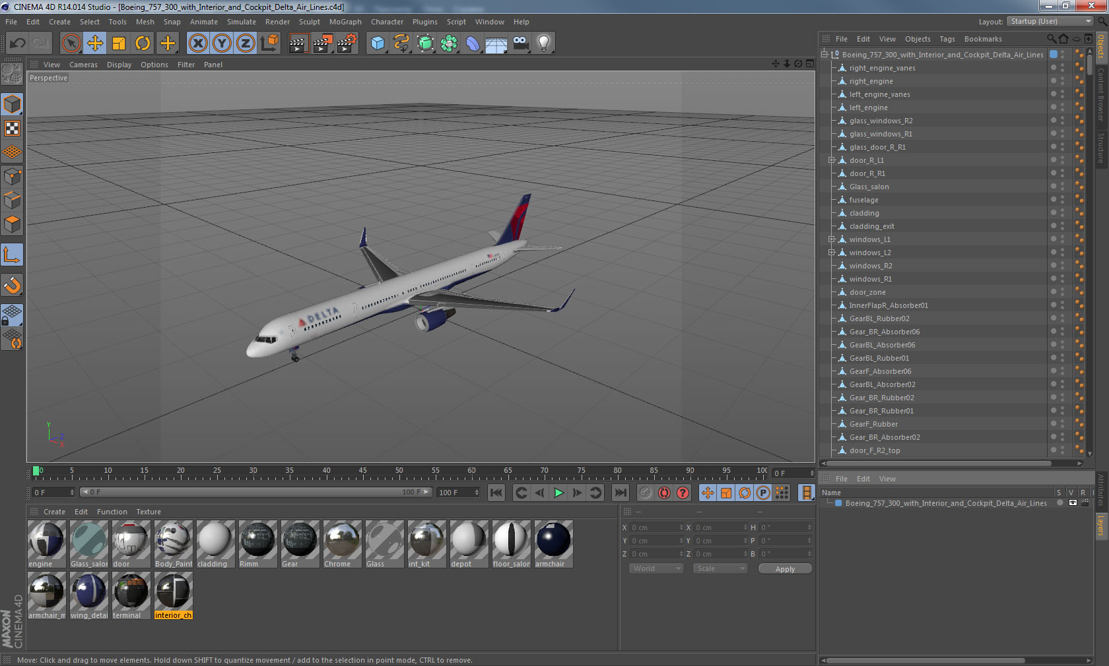This screenshot has width=1109, height=666.
Task: Activate the Scale tool
Action: 119,44
